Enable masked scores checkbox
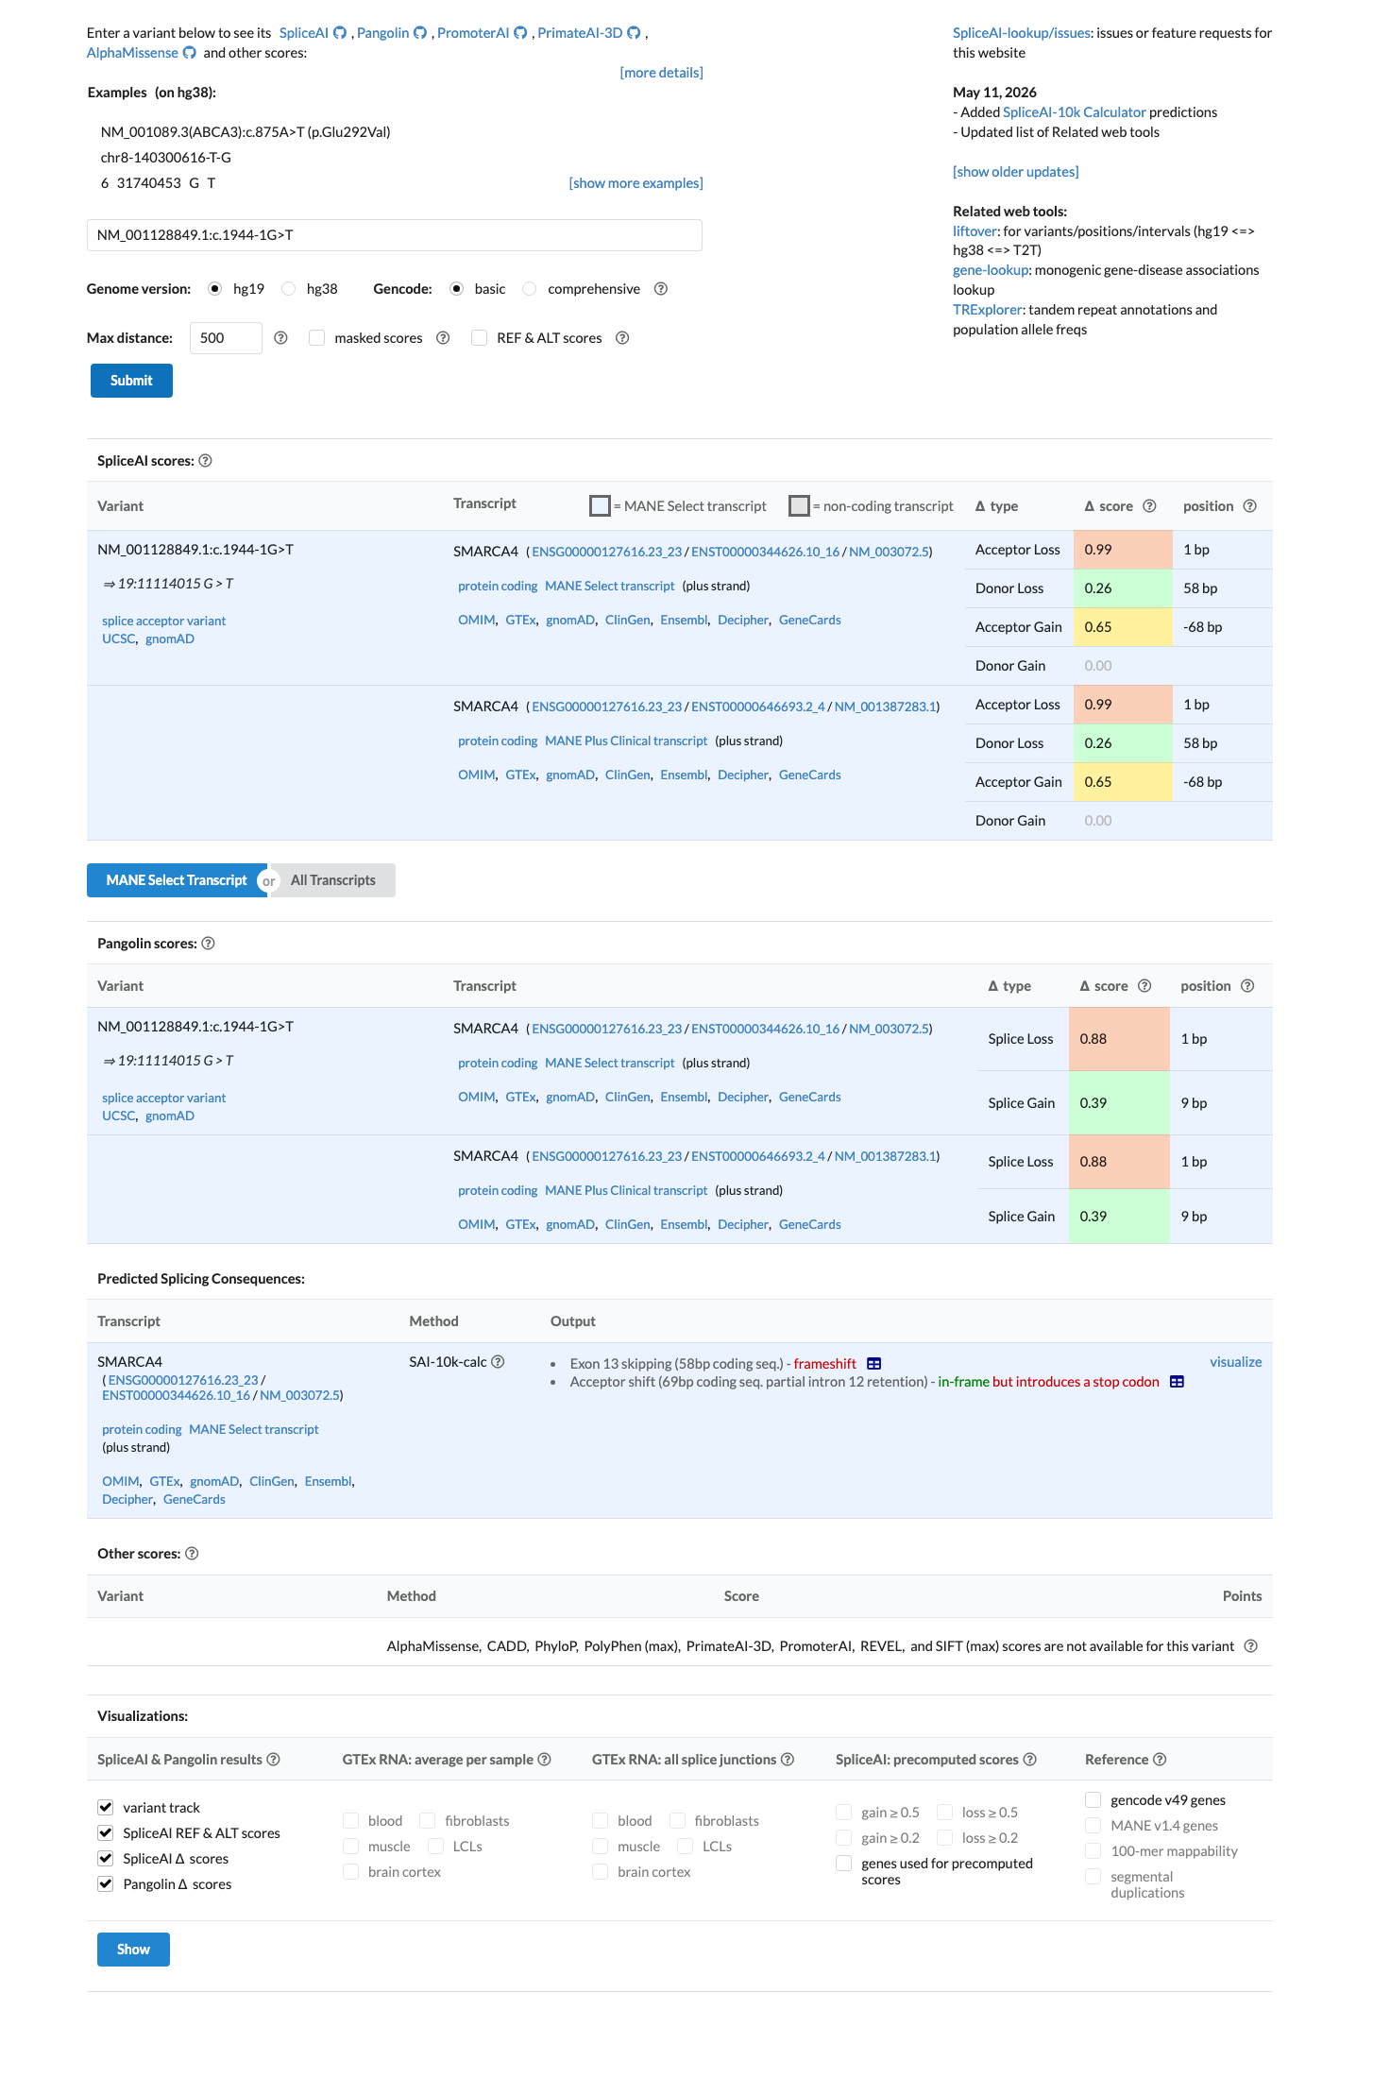This screenshot has height=2078, width=1373. [317, 338]
